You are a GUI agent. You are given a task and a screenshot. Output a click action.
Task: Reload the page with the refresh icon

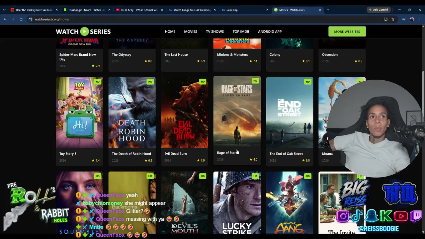[x=21, y=19]
